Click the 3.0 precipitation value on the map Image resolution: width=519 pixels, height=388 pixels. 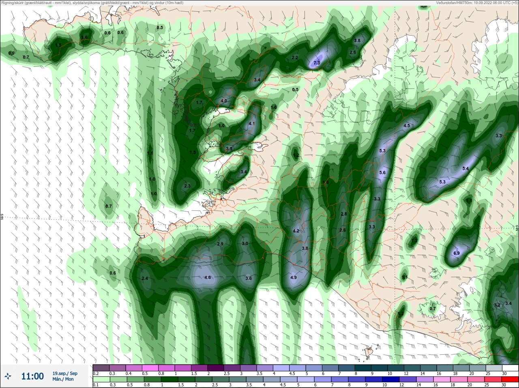245,243
